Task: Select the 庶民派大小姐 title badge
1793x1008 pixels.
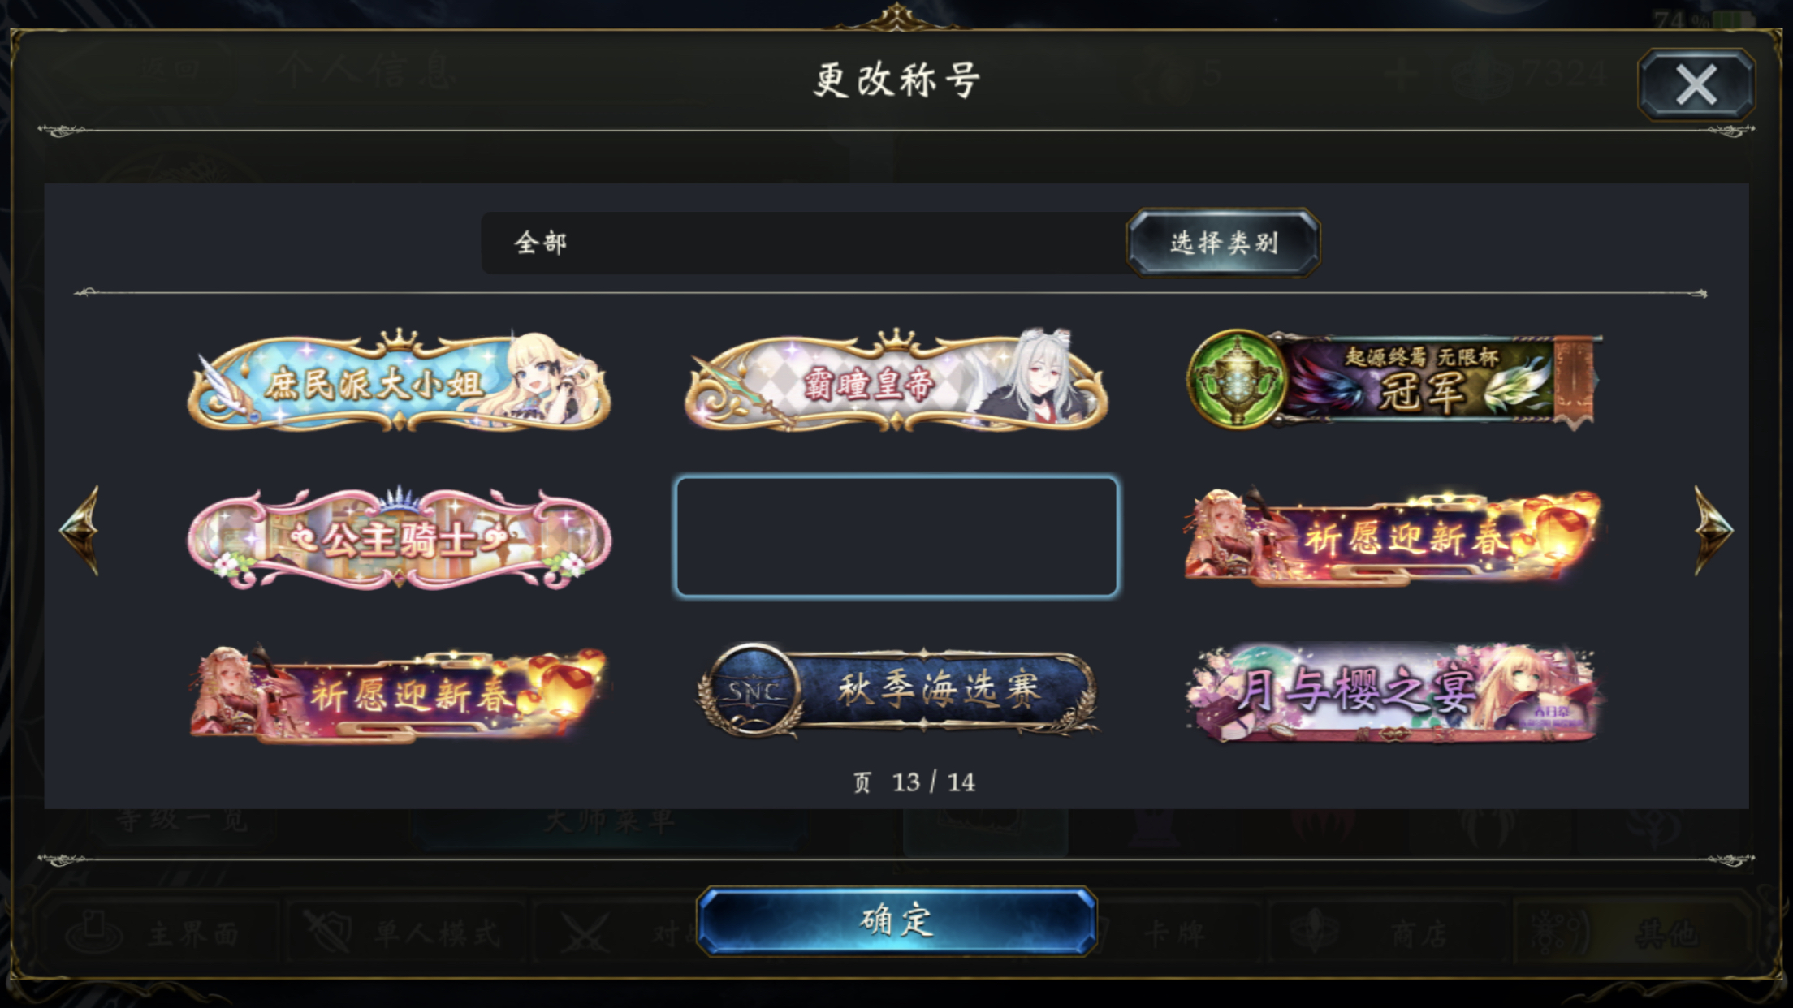Action: (x=399, y=380)
